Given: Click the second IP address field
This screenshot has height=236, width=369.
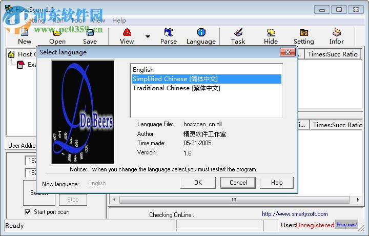Looking at the screenshot, I should coord(31,173).
